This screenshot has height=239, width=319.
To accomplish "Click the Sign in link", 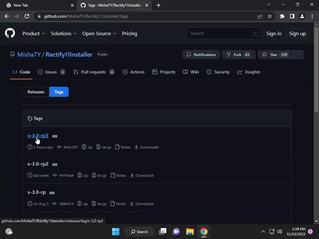I will point(274,34).
